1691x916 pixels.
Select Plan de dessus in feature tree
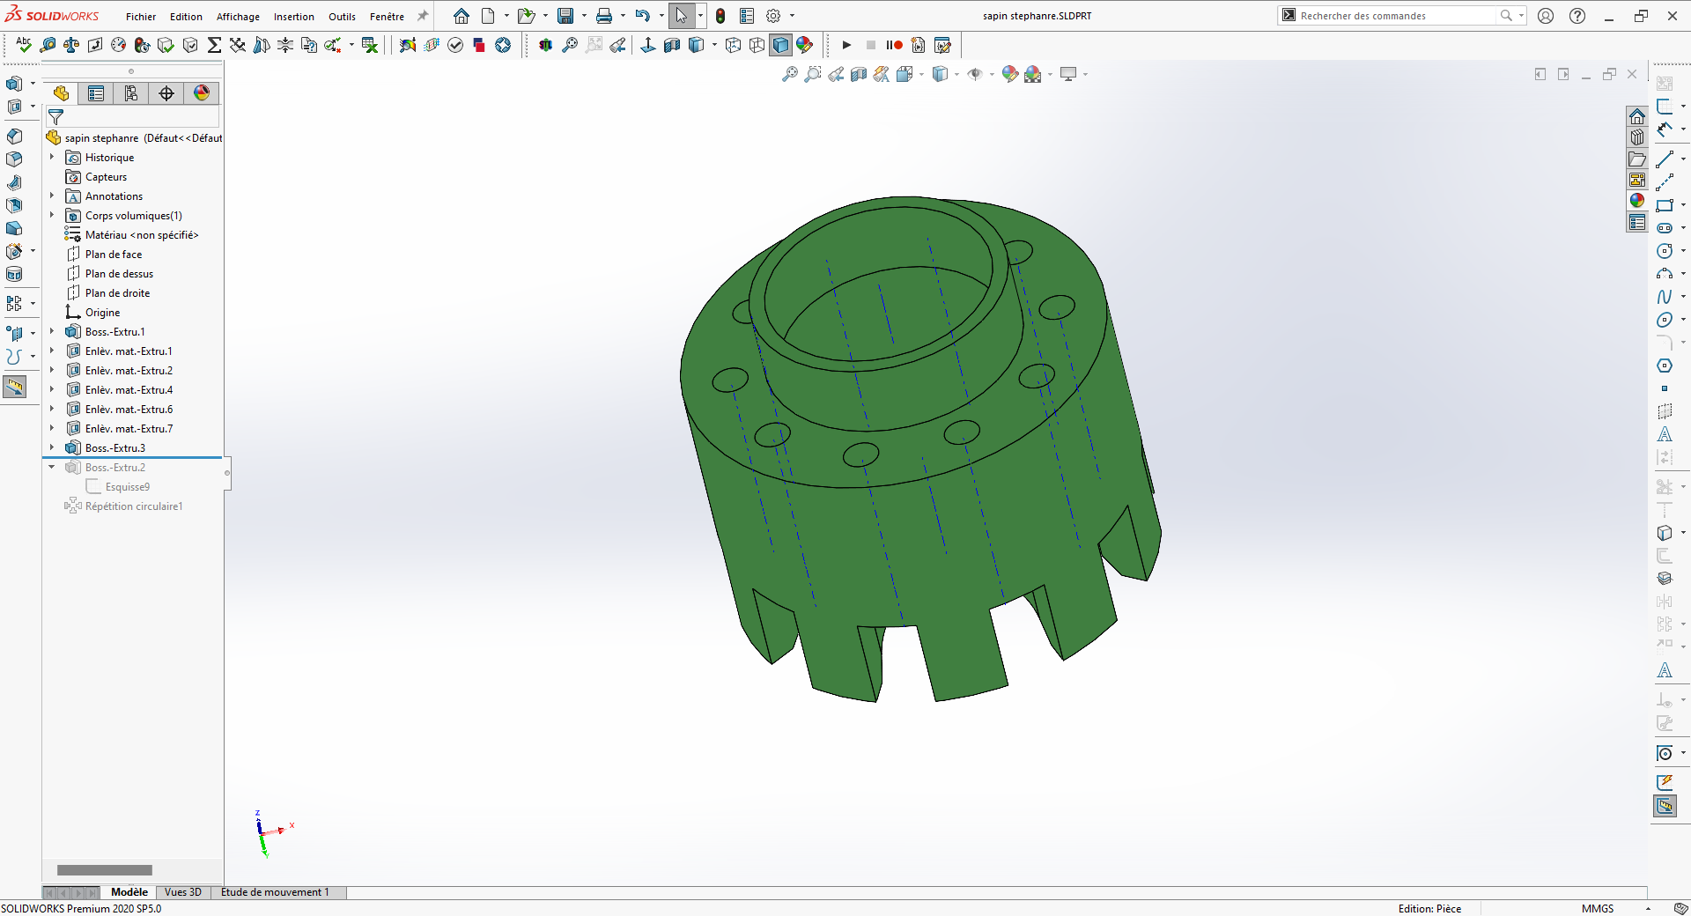(x=119, y=274)
